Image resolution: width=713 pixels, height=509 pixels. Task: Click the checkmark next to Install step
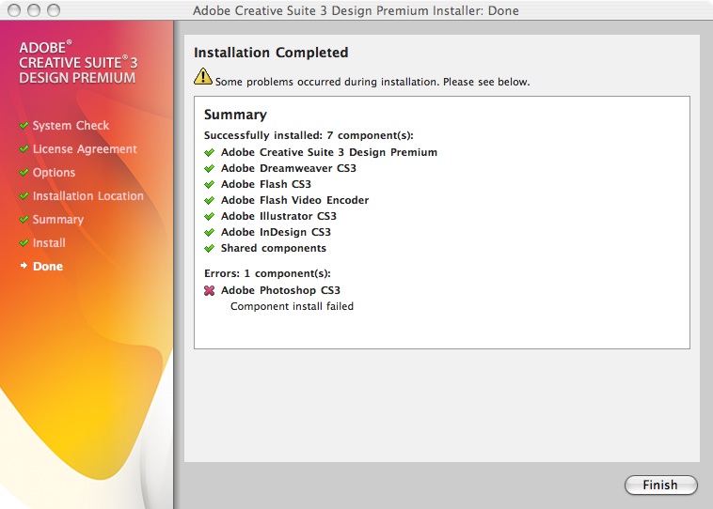[x=24, y=243]
